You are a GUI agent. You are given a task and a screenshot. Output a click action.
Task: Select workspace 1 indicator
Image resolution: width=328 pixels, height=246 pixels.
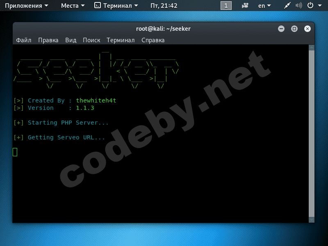(x=226, y=6)
